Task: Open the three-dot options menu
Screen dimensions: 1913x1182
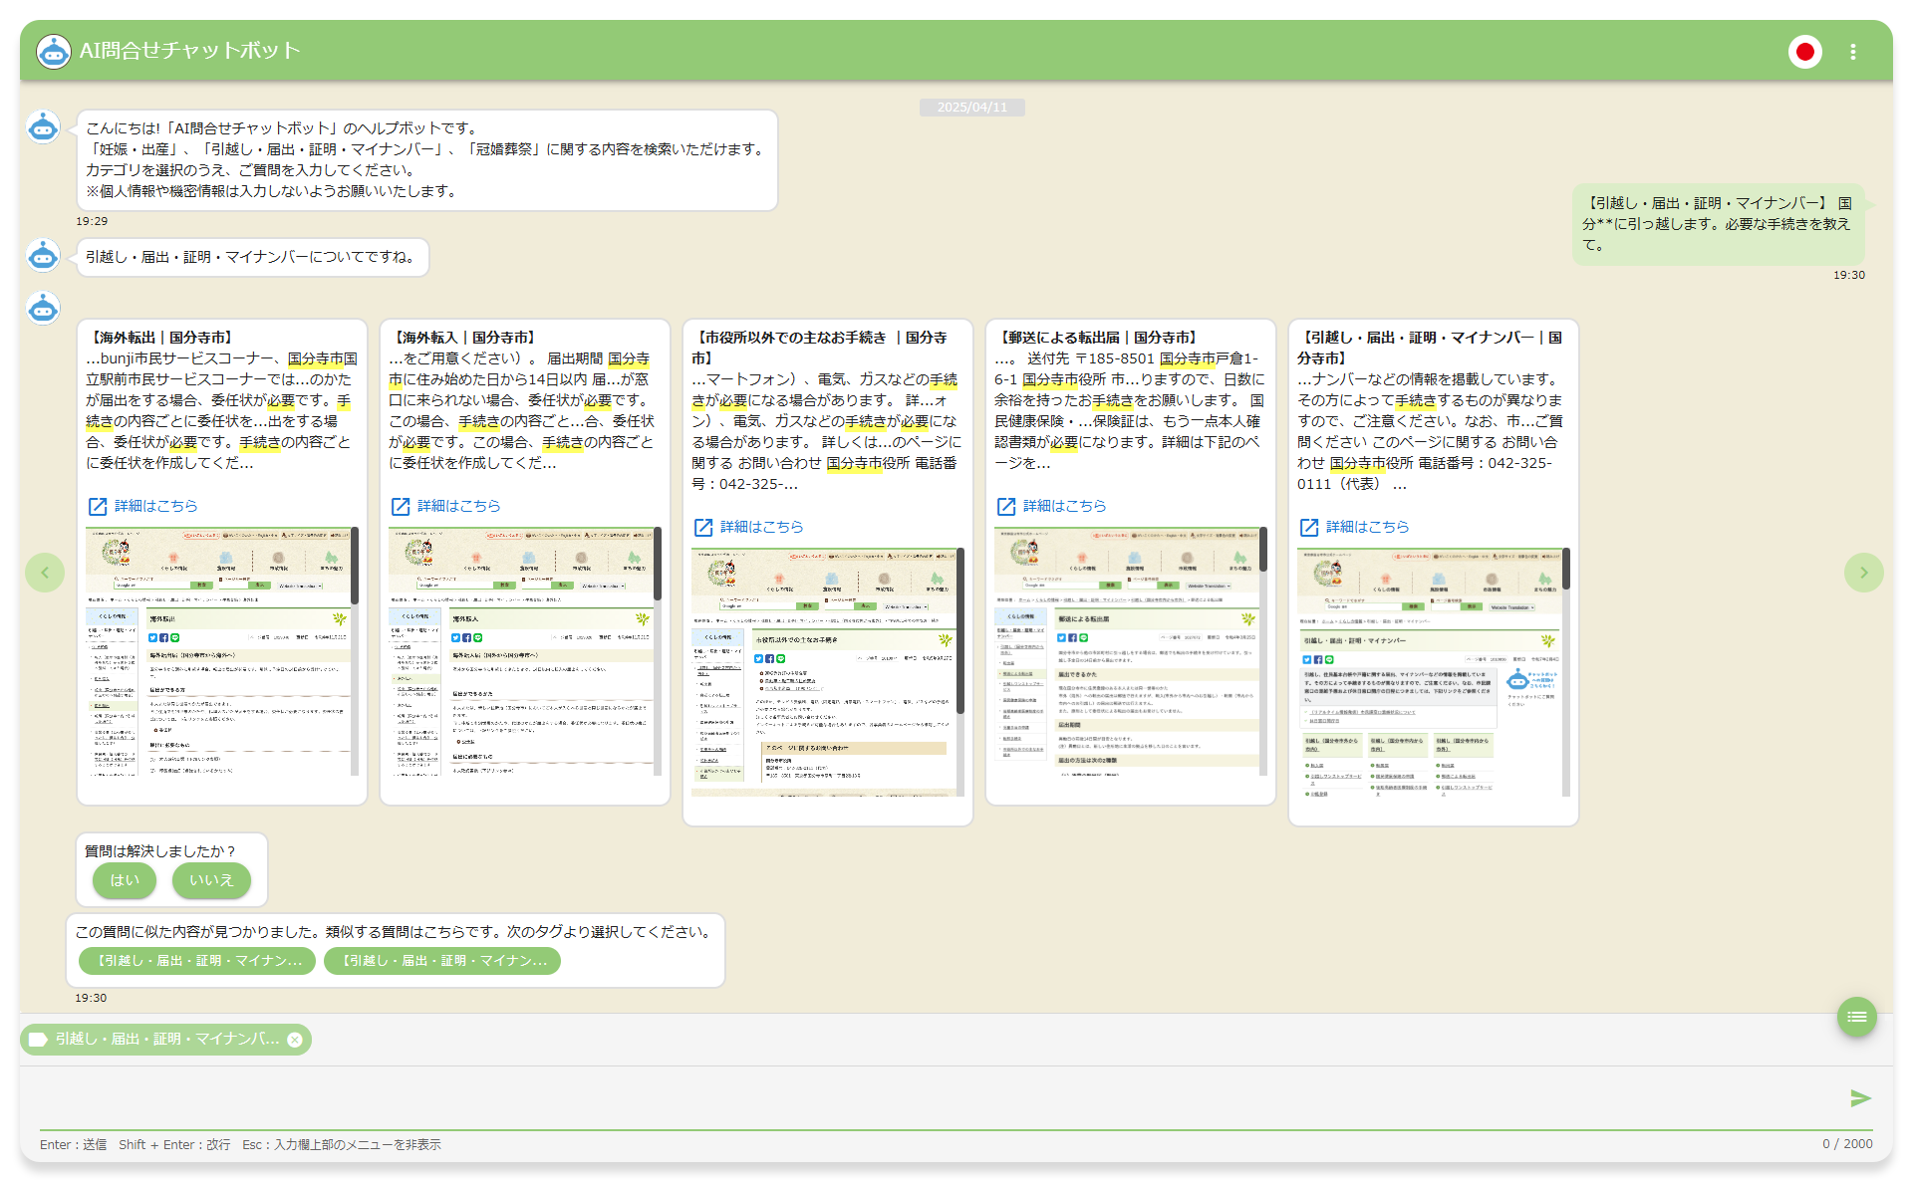Action: click(x=1853, y=52)
